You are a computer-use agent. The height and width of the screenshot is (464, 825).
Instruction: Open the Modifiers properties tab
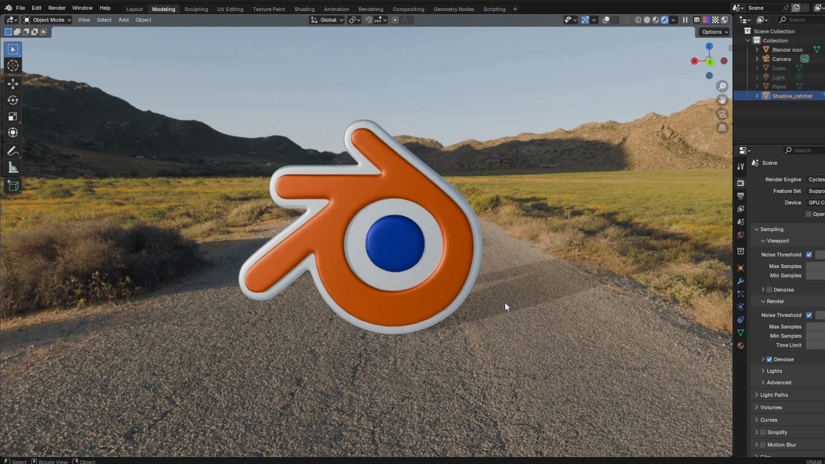tap(740, 281)
